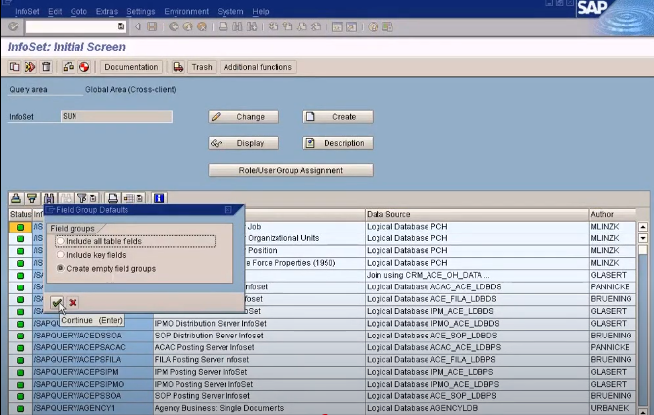Viewport: 654px width, 415px height.
Task: Click the Create Shortcut icon
Action: (x=352, y=27)
